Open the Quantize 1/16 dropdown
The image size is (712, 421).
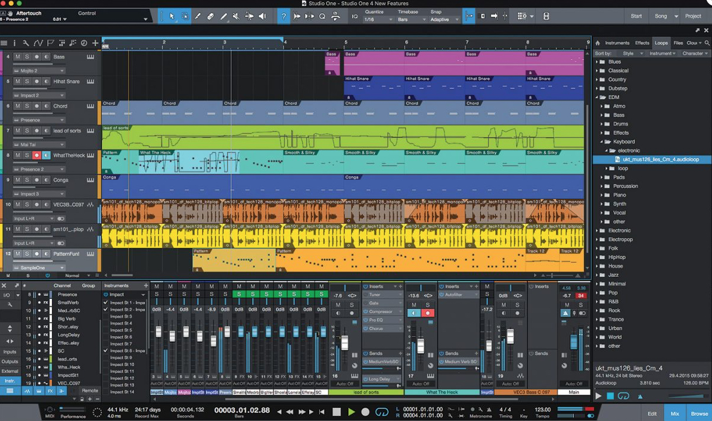(x=378, y=20)
